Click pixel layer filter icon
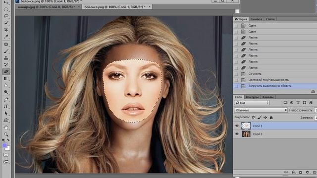Image resolution: width=317 pixels, height=178 pixels. pyautogui.click(x=285, y=103)
